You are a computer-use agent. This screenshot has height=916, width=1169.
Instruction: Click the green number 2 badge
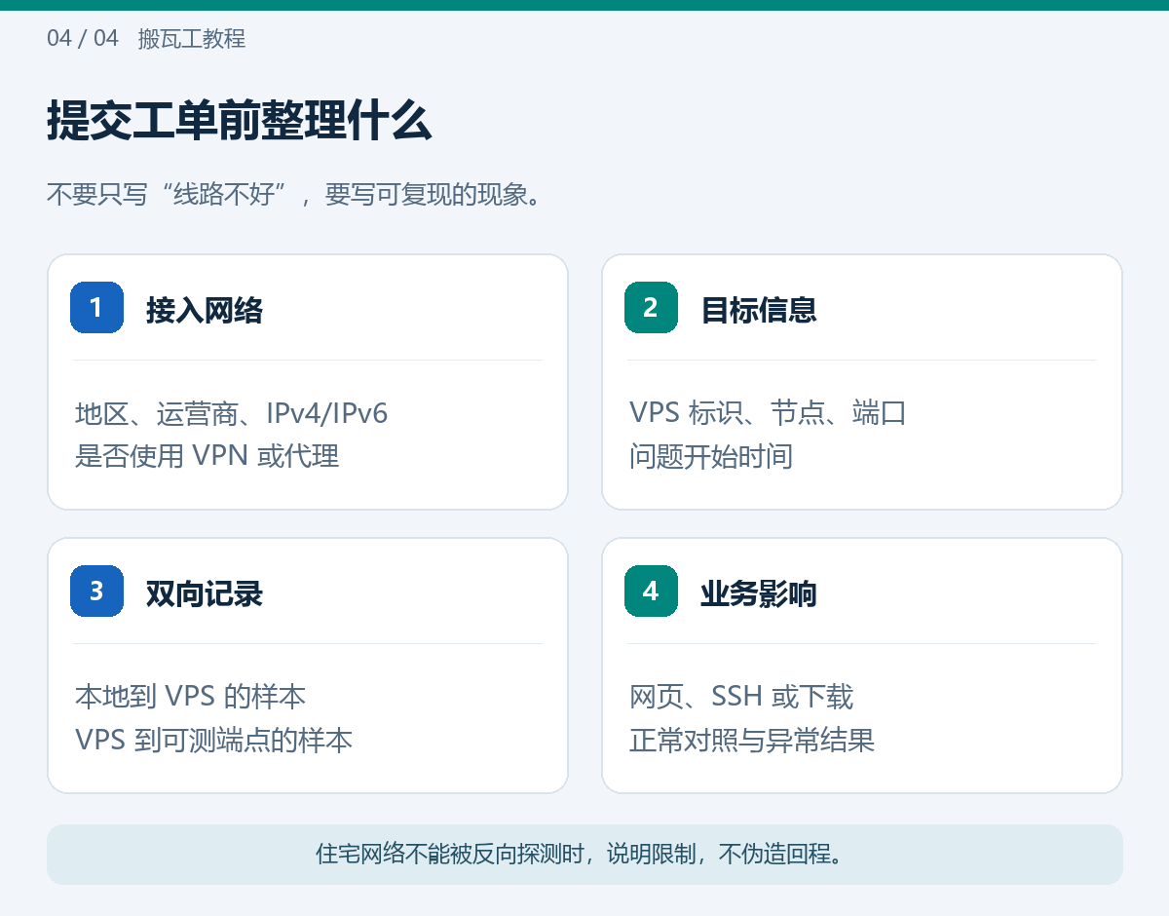click(x=651, y=308)
